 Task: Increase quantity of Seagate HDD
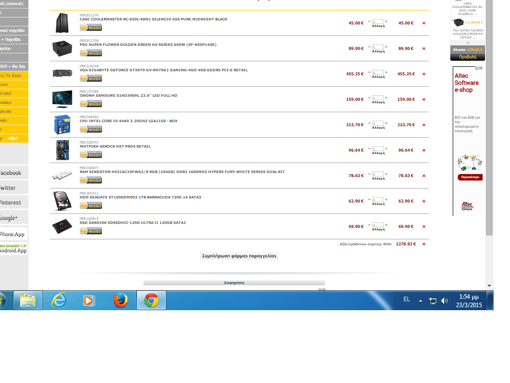pyautogui.click(x=386, y=199)
